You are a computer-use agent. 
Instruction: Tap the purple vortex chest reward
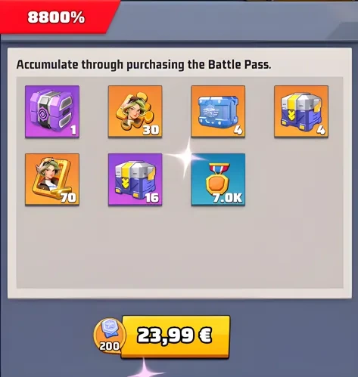(x=52, y=112)
